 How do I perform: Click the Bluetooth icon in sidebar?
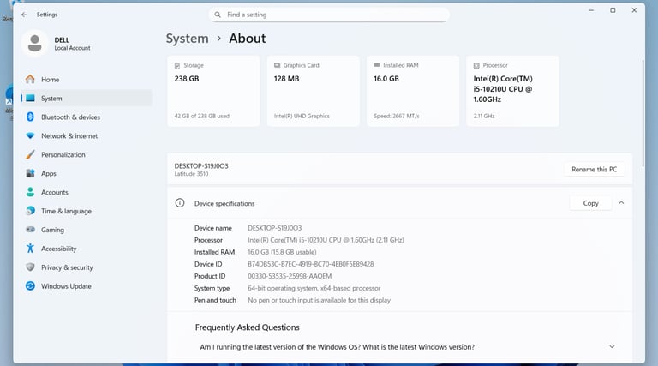click(30, 117)
